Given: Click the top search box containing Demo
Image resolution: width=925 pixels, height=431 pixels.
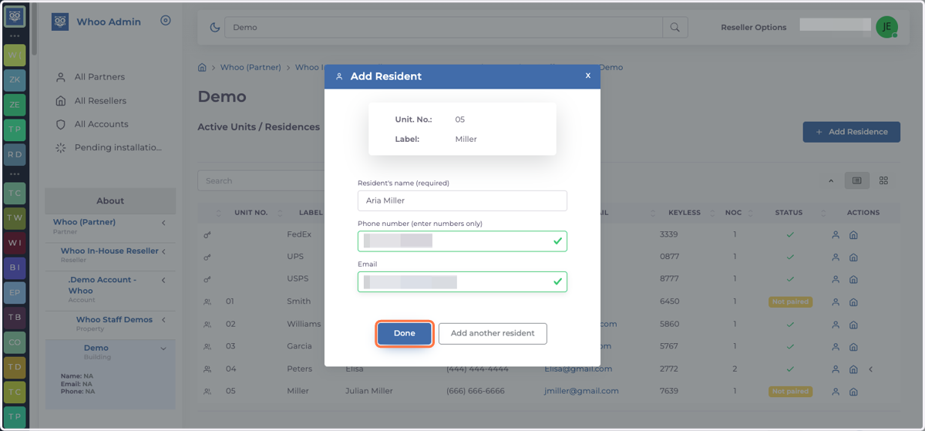Looking at the screenshot, I should coord(443,27).
